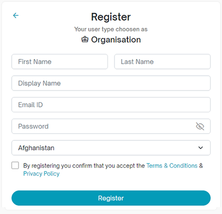The width and height of the screenshot is (222, 214).
Task: Click the word Afghanistan in the country field
Action: [x=36, y=148]
